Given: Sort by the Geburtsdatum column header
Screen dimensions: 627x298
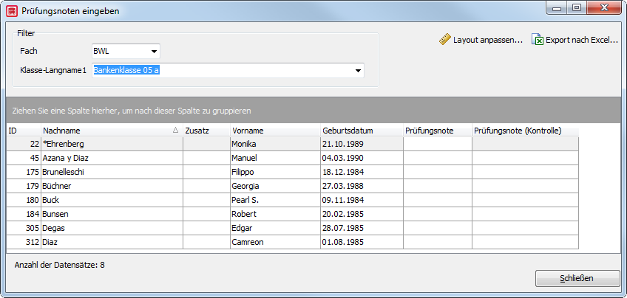Looking at the screenshot, I should [362, 131].
